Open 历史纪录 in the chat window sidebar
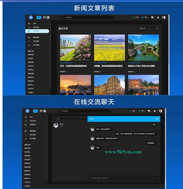 32,121
